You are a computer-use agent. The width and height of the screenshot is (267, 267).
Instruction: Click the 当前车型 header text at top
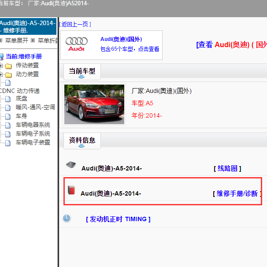tap(44, 3)
